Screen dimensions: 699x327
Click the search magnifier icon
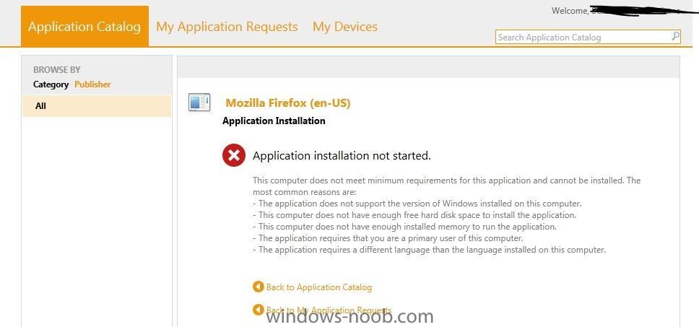tap(676, 37)
